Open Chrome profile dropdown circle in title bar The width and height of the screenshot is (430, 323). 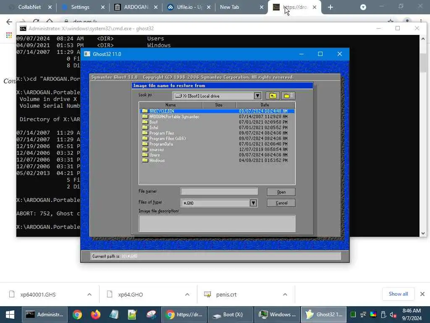[363, 7]
